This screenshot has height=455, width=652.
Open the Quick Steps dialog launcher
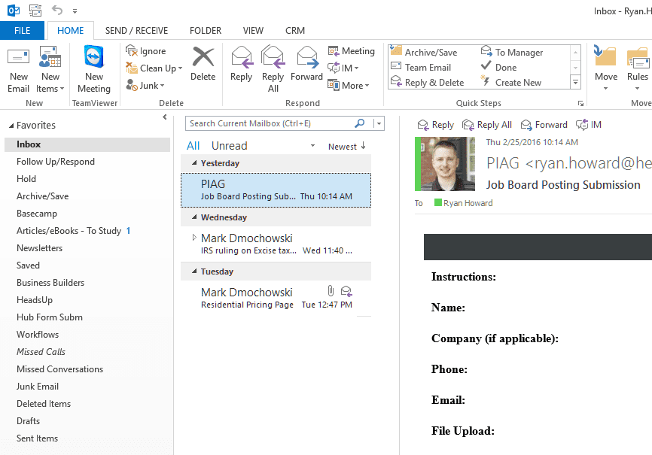(580, 104)
